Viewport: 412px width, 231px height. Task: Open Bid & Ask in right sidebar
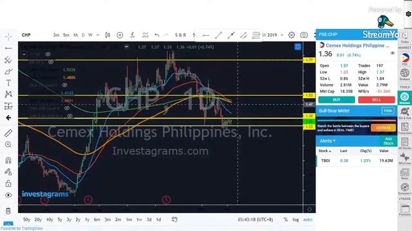(x=405, y=114)
